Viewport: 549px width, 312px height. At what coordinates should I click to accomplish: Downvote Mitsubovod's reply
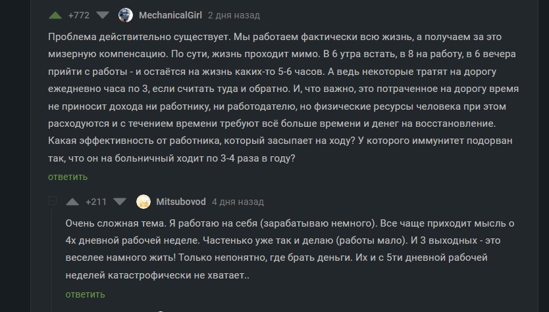point(120,202)
